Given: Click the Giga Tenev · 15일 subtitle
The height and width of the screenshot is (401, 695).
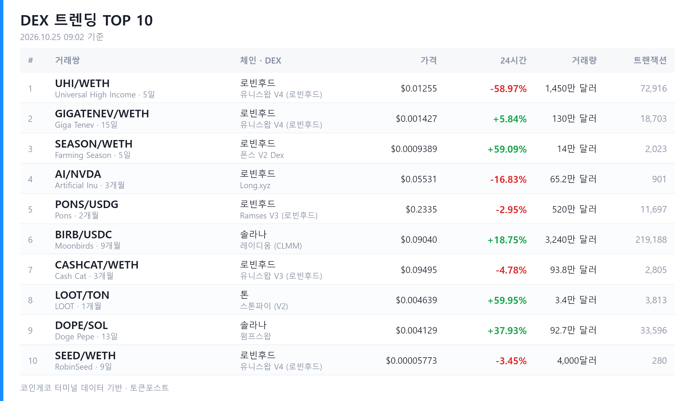Looking at the screenshot, I should point(86,125).
